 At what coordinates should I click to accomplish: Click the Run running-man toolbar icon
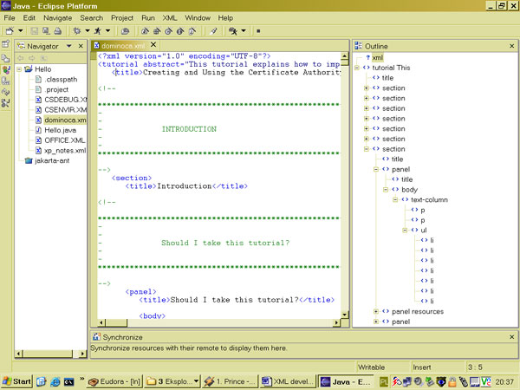coord(95,30)
